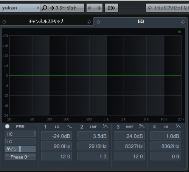The height and width of the screenshot is (172, 189).
Task: Expand the _yukari channel name dropdown arrow
Action: 38,8
